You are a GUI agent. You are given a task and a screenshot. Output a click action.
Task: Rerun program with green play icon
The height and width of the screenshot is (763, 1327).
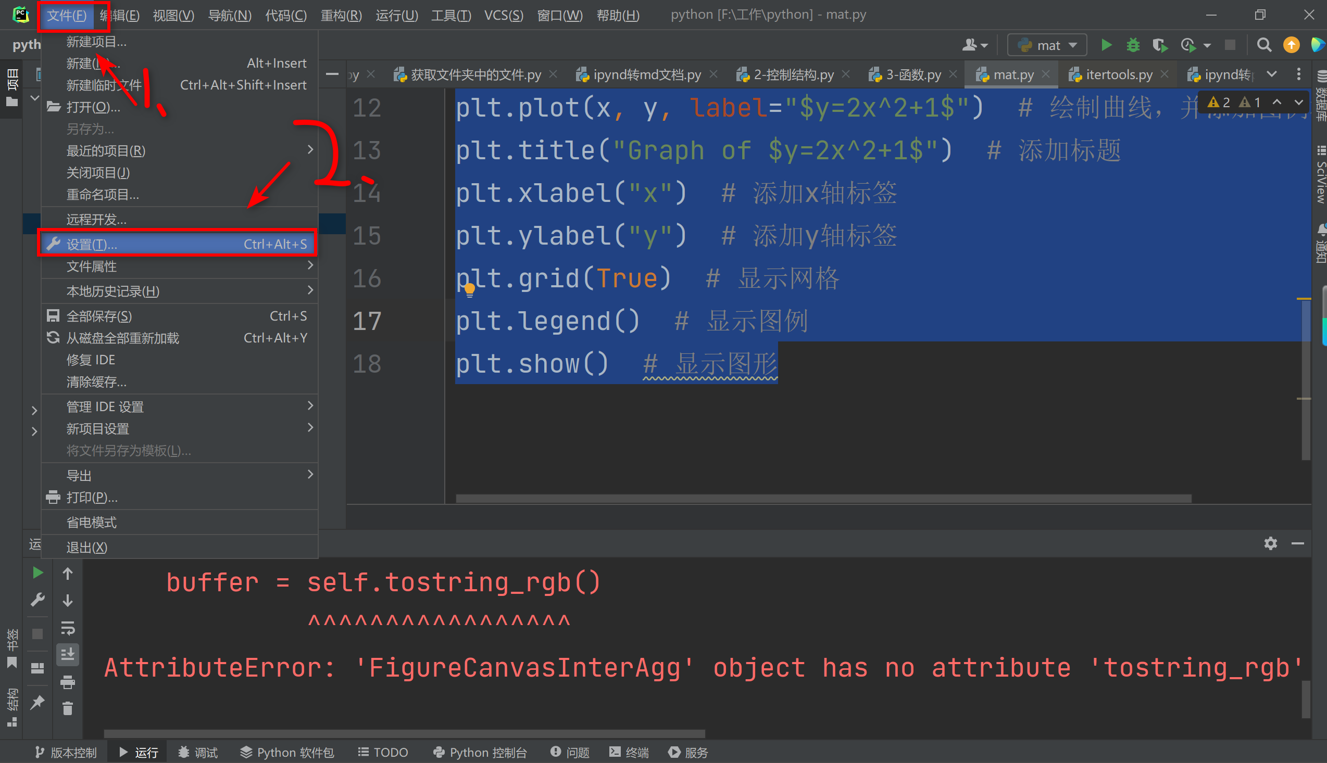click(x=37, y=573)
